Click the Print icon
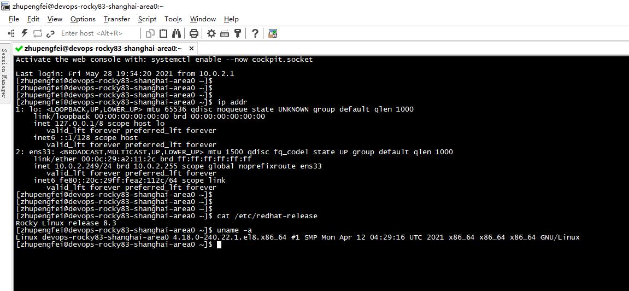This screenshot has width=629, height=291. tap(194, 33)
